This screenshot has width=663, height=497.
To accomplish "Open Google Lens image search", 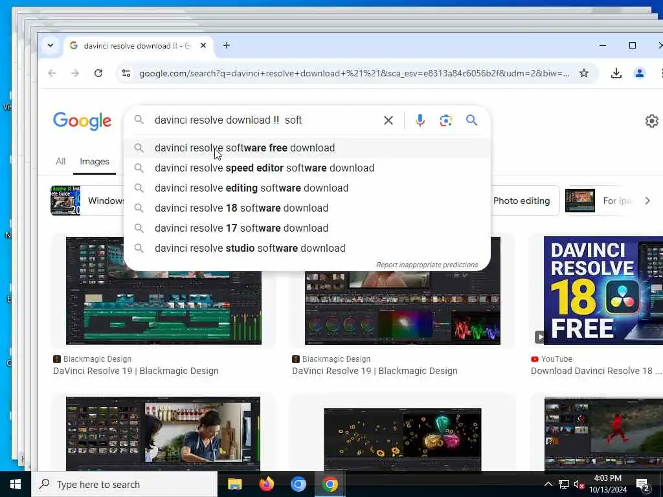I will point(445,120).
